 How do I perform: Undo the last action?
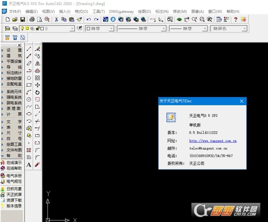coord(88,19)
